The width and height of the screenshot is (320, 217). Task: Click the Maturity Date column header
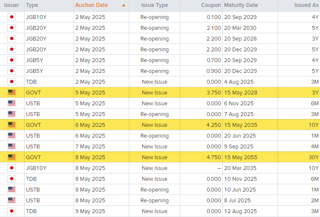(241, 5)
